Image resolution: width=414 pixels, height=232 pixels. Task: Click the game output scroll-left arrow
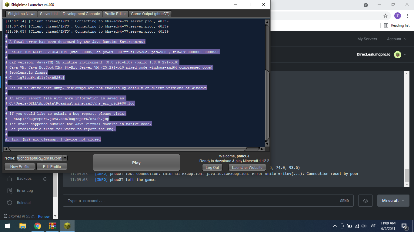[5, 149]
